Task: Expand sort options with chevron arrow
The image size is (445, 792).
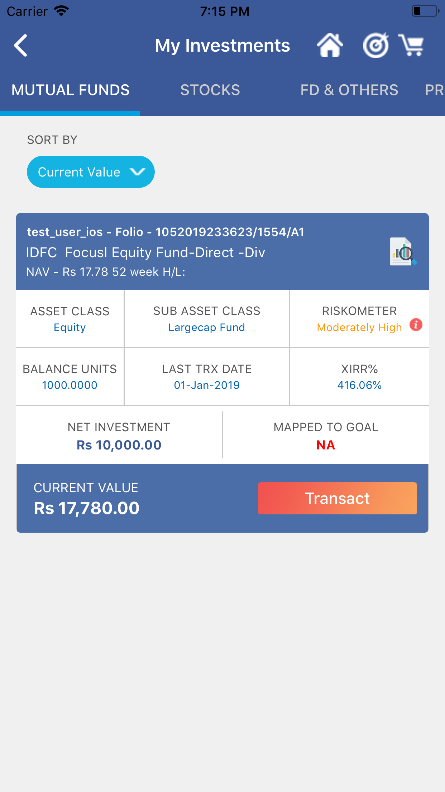Action: click(x=137, y=172)
